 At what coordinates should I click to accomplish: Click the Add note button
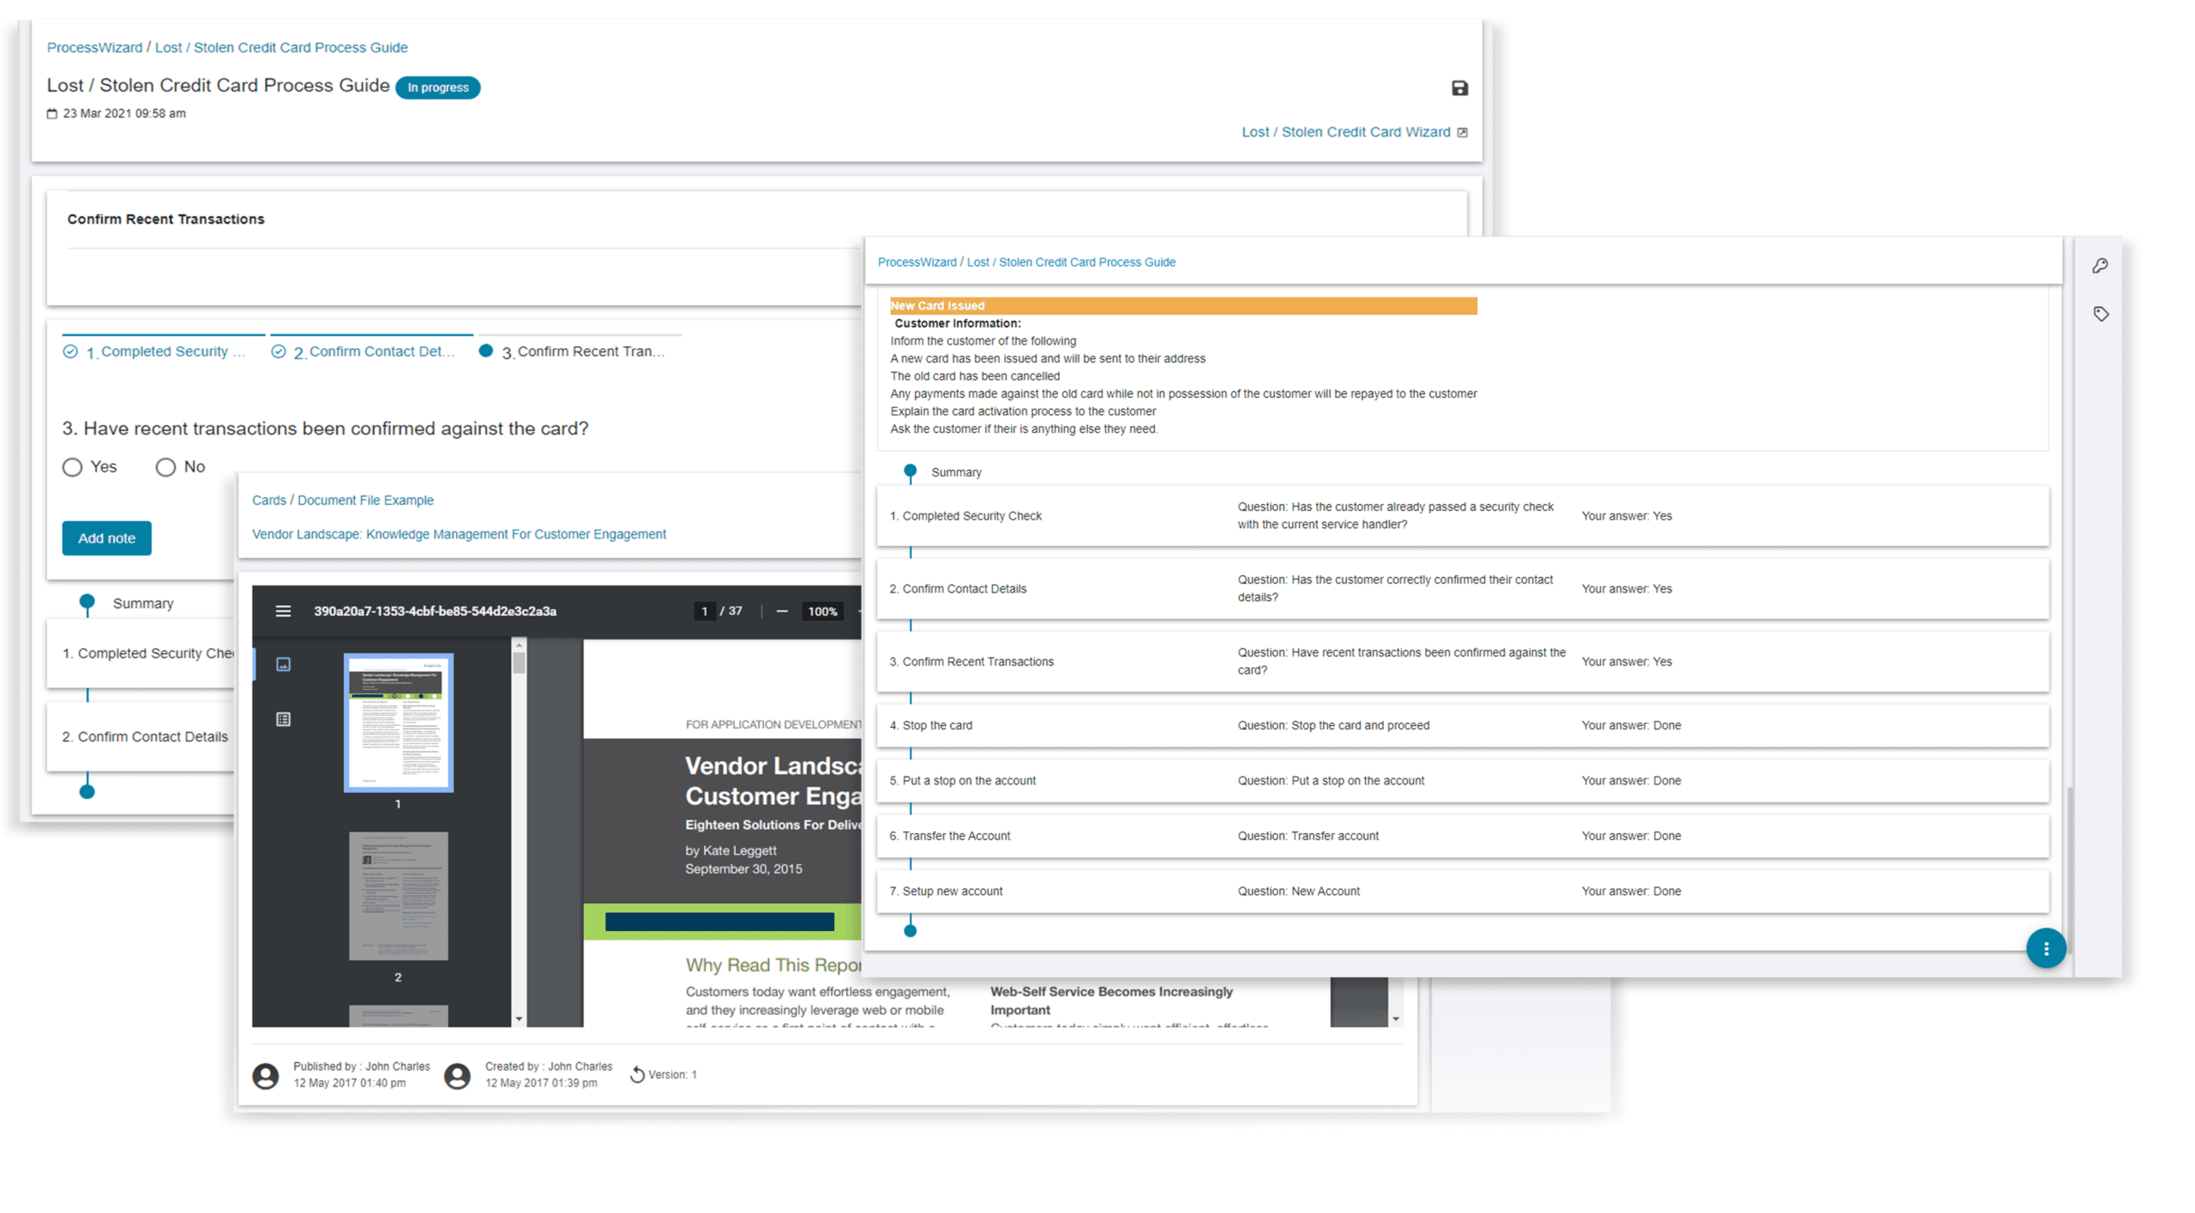pos(106,538)
